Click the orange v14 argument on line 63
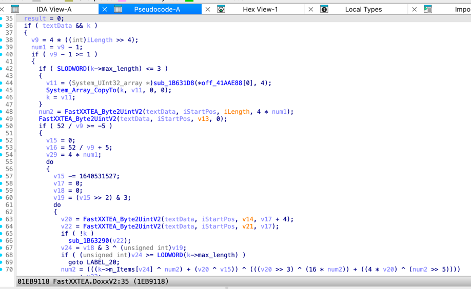 [x=248, y=219]
